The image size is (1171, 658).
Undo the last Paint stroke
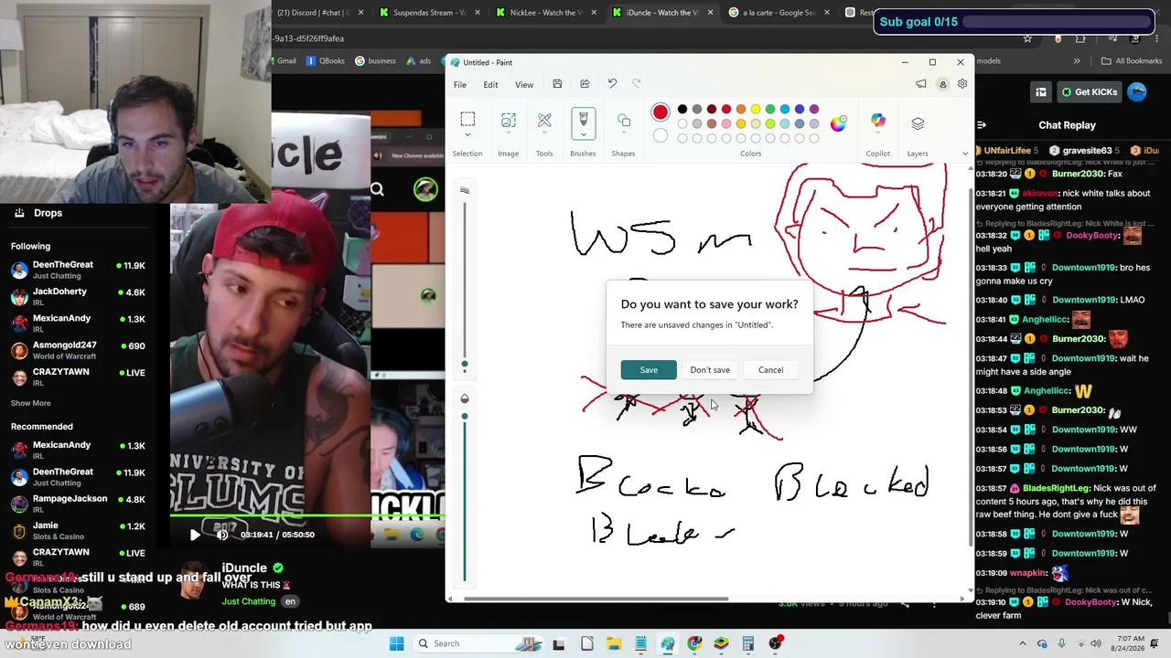click(612, 84)
